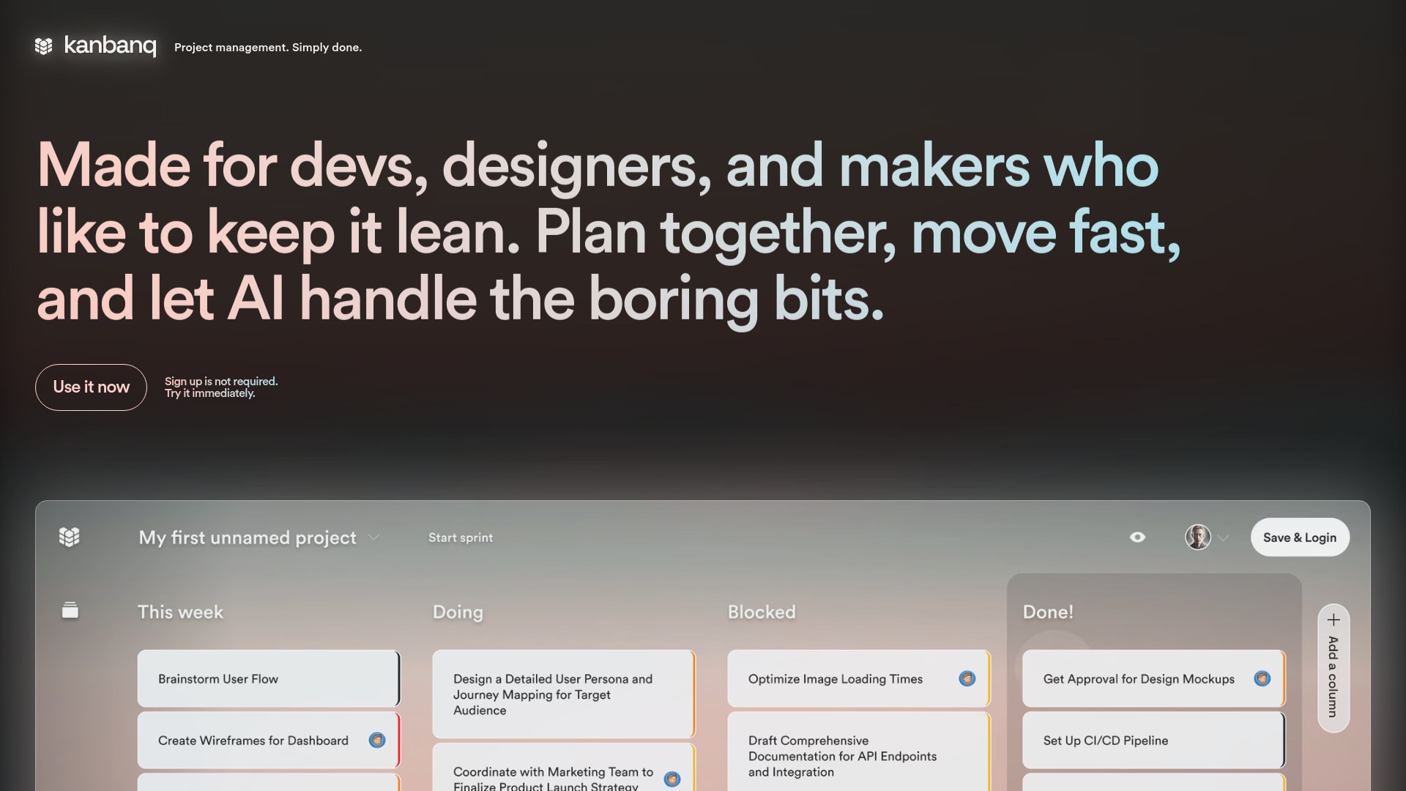1406x791 pixels.
Task: Click the This week column header
Action: [x=180, y=612]
